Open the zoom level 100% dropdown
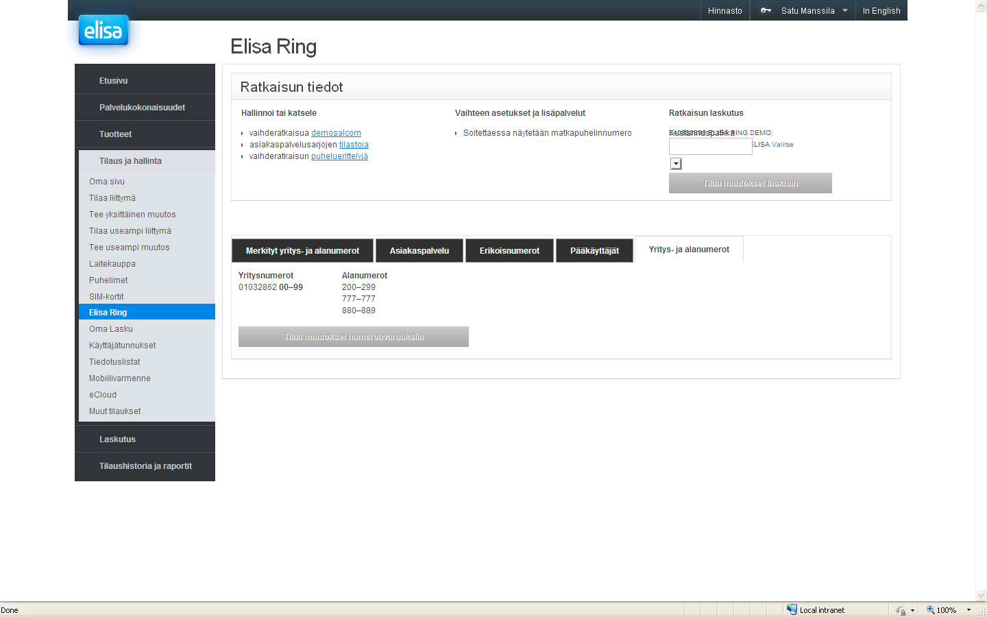 pyautogui.click(x=968, y=610)
